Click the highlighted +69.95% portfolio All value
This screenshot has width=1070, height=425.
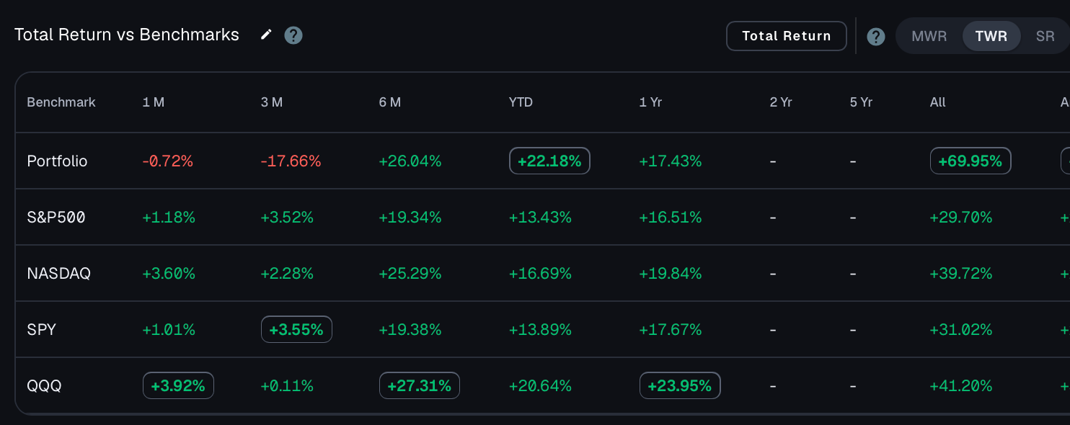point(970,161)
